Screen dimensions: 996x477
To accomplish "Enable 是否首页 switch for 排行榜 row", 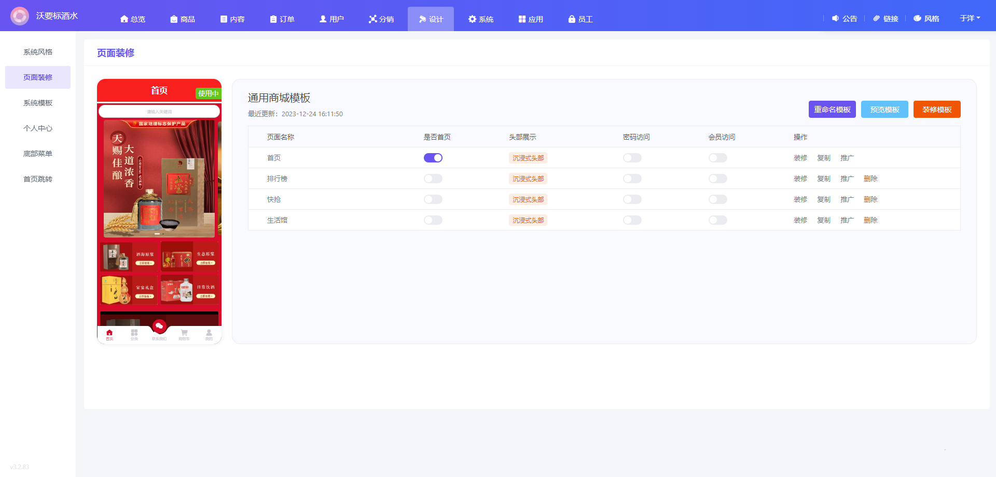I will (x=433, y=179).
